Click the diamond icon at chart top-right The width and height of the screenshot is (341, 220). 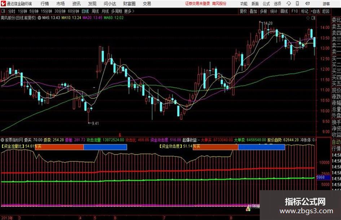(308, 18)
